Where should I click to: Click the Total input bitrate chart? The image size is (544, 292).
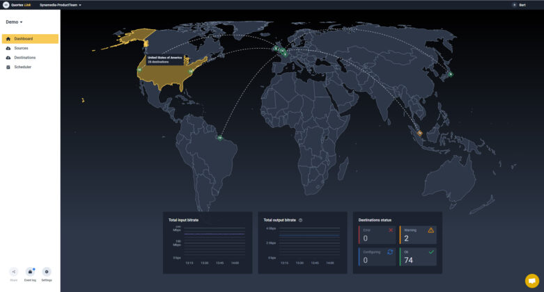[208, 243]
